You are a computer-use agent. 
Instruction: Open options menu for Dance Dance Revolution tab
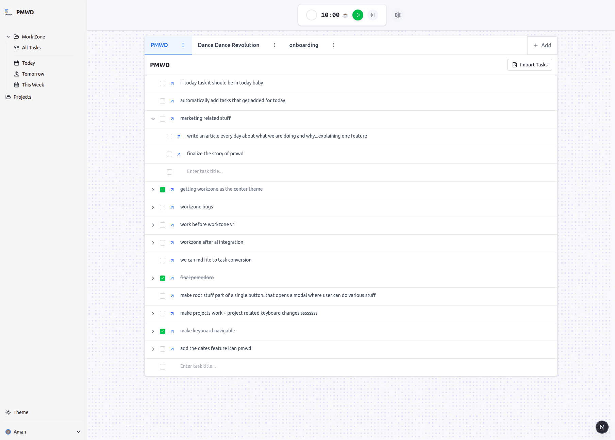[x=275, y=45]
